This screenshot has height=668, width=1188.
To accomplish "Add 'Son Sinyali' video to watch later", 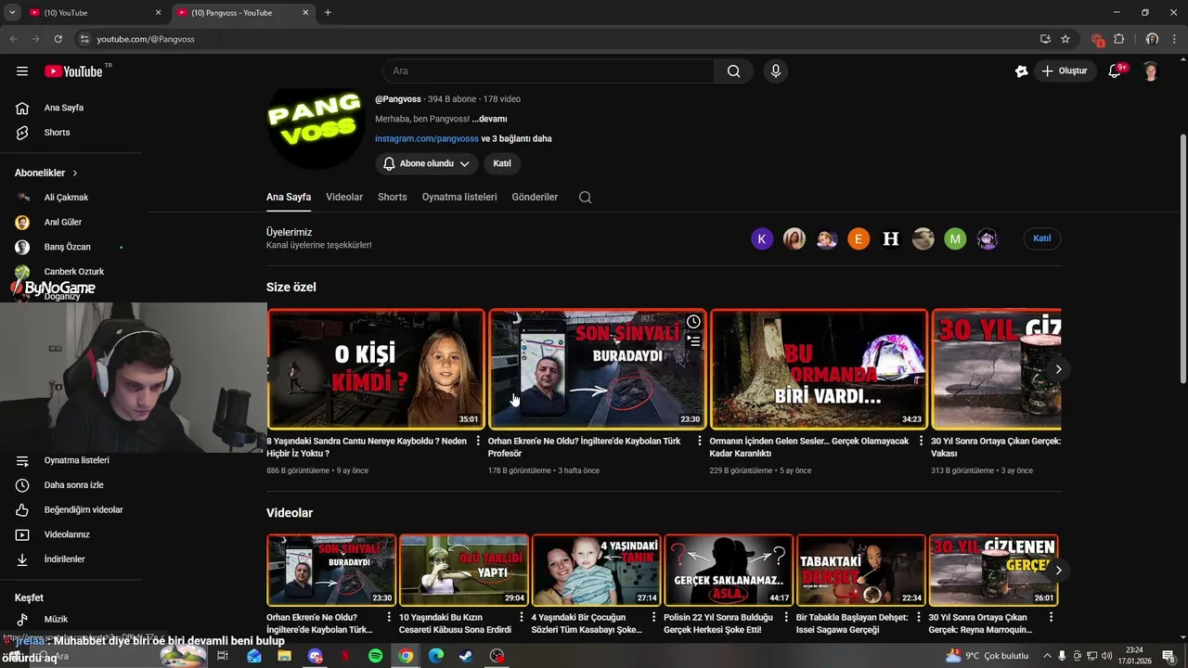I will point(693,322).
